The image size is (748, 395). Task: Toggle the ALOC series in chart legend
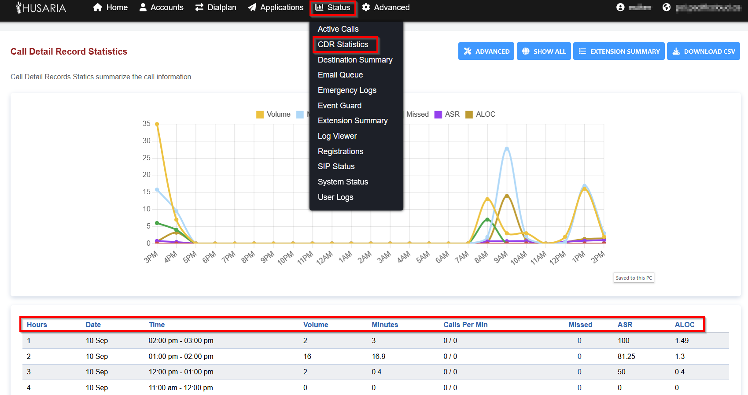pyautogui.click(x=485, y=114)
